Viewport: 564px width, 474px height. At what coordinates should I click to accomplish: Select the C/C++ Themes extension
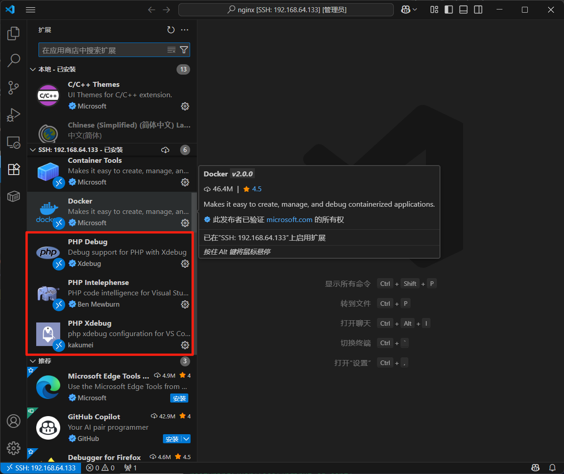(112, 95)
